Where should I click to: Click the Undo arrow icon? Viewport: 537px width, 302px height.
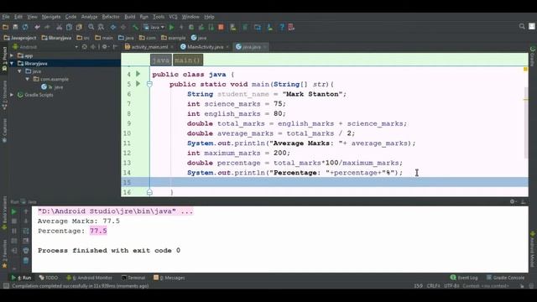[37, 27]
